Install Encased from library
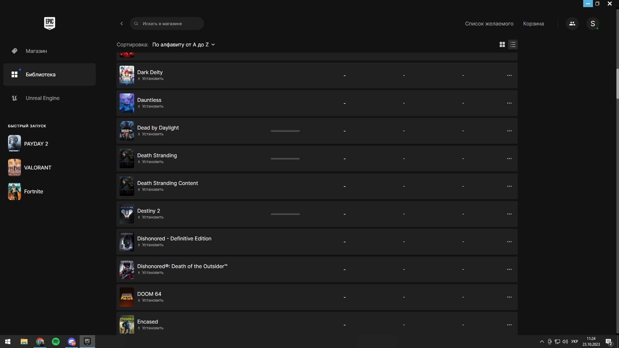This screenshot has height=348, width=619. 151,328
